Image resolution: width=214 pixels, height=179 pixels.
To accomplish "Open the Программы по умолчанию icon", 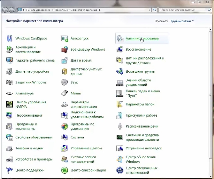I will pyautogui.click(x=65, y=126).
